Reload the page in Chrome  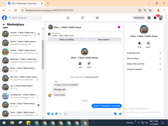pyautogui.click(x=15, y=10)
